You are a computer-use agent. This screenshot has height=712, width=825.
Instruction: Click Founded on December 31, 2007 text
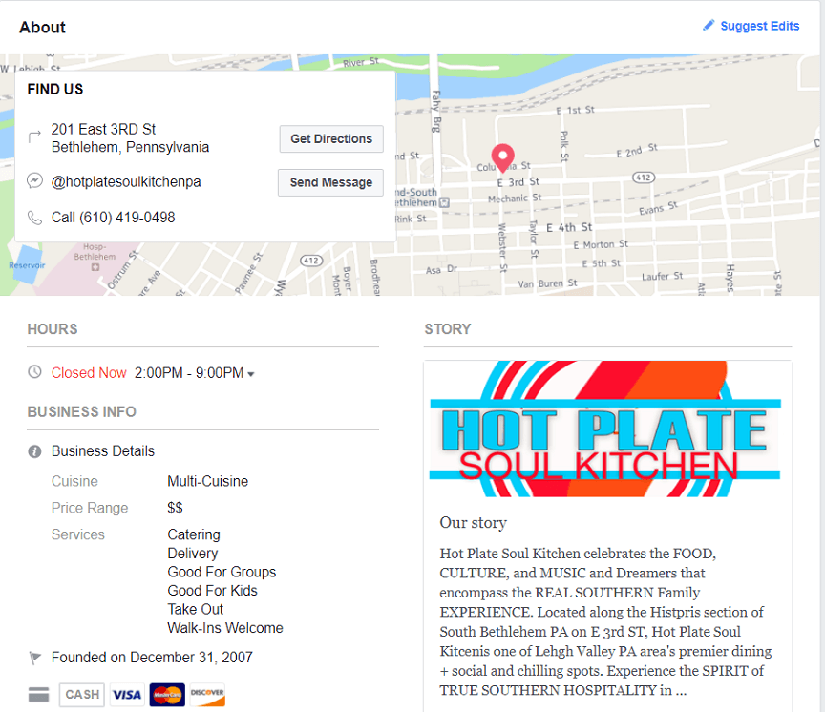pos(152,658)
